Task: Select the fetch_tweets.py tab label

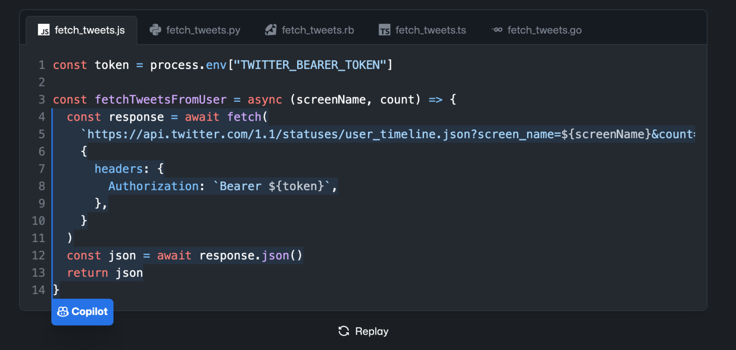Action: (203, 30)
